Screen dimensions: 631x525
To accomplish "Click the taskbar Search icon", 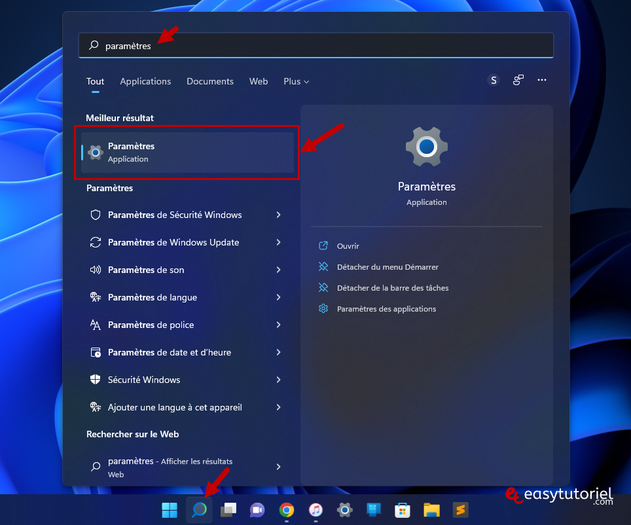I will [x=199, y=510].
